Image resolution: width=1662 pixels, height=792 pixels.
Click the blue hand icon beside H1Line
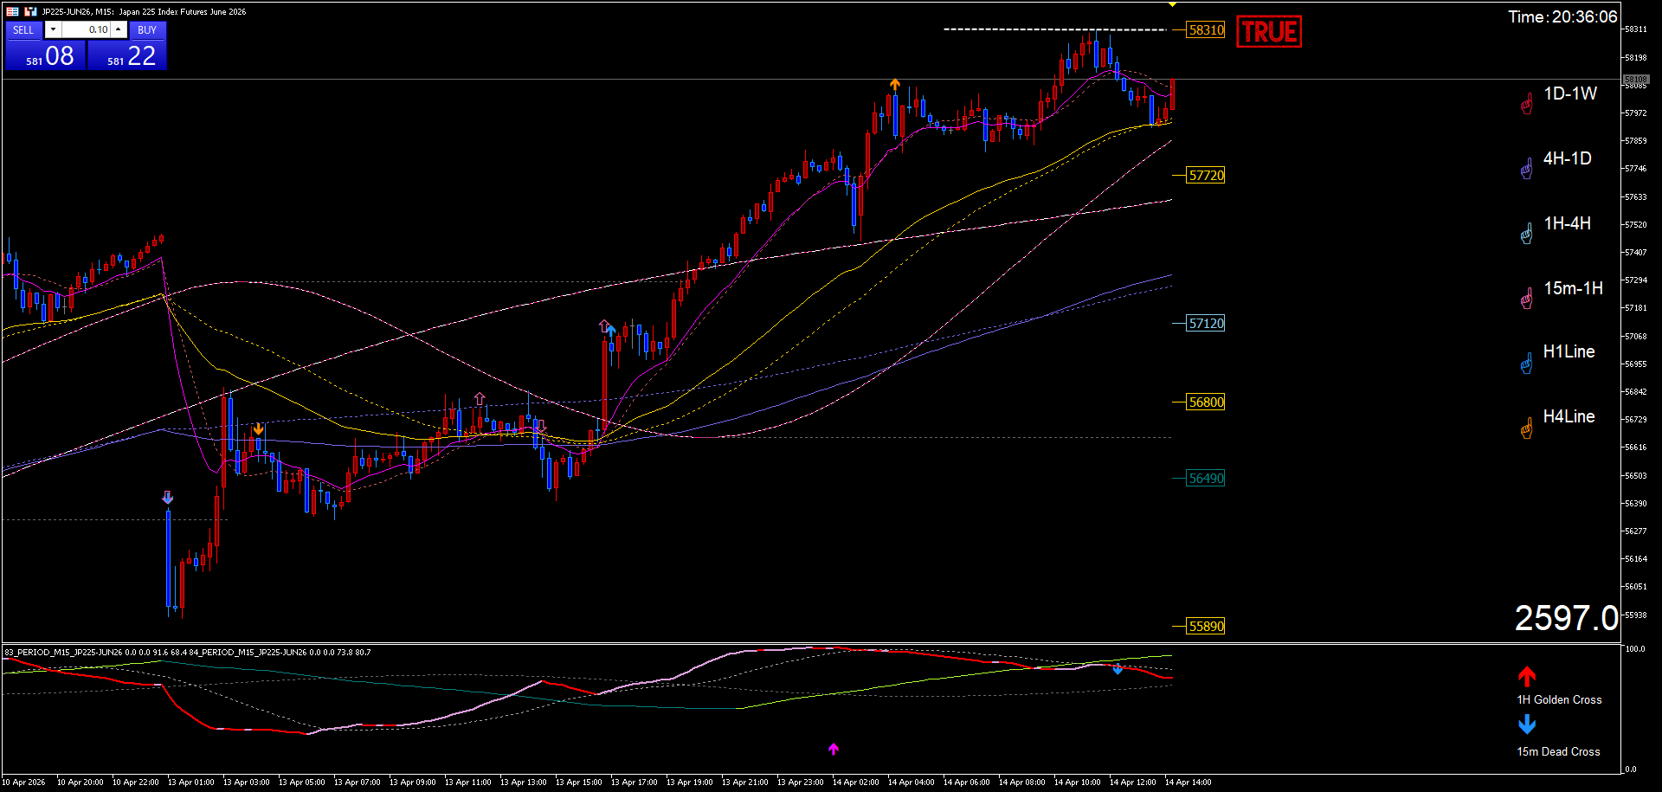point(1526,364)
